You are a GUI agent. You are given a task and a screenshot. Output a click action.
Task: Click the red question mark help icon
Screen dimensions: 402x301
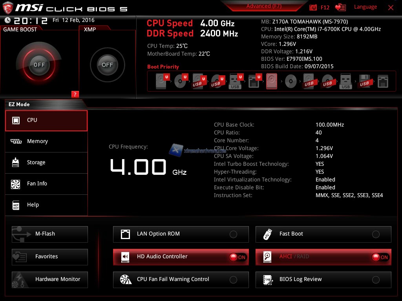(x=75, y=94)
